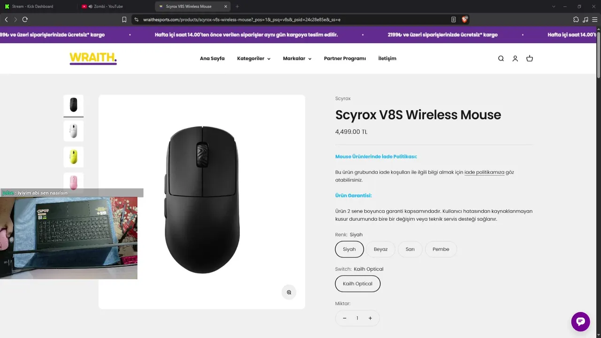Viewport: 601px width, 338px height.
Task: Reload the page with the refresh icon
Action: 25,19
